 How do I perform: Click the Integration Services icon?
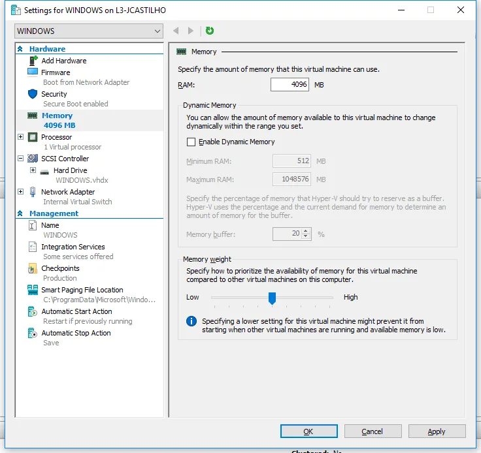point(33,247)
